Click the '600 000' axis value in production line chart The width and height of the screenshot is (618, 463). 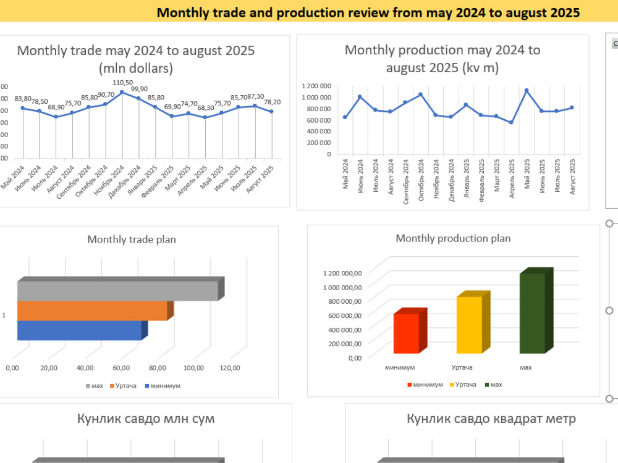[319, 120]
